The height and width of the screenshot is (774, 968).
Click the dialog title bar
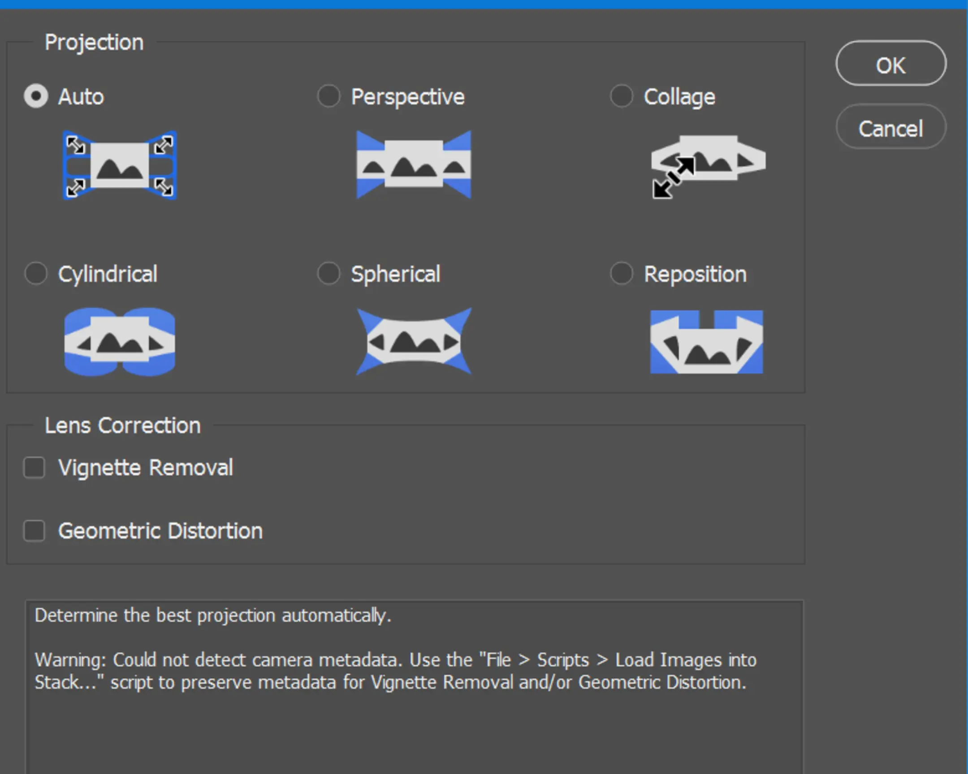[484, 4]
